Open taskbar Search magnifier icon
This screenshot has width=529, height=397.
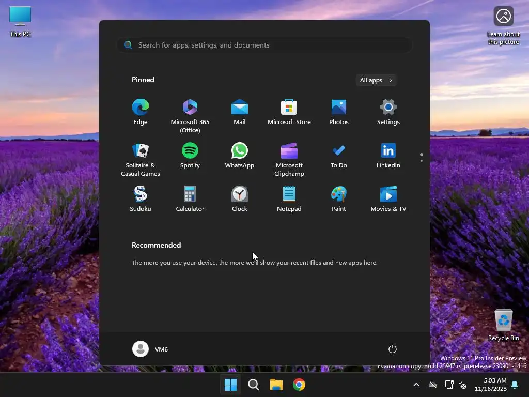253,385
